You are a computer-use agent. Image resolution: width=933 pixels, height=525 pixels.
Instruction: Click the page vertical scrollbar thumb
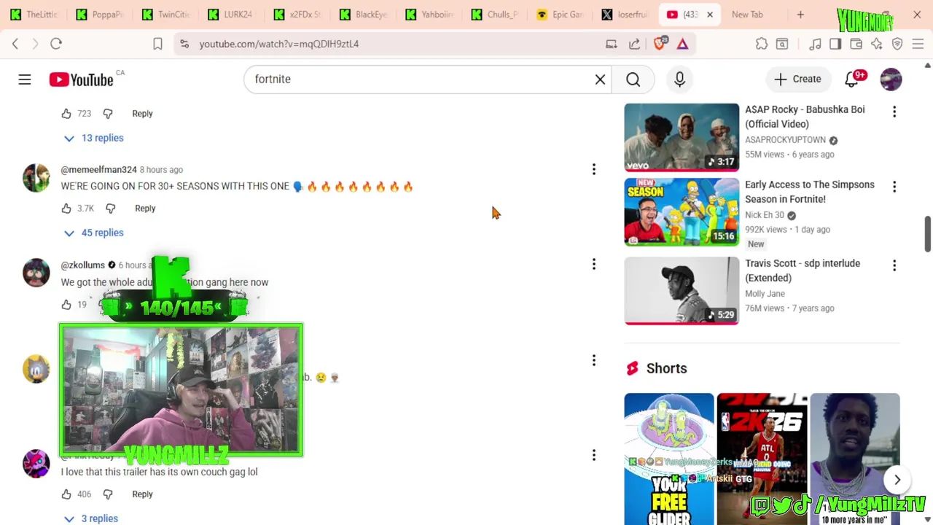click(x=927, y=234)
